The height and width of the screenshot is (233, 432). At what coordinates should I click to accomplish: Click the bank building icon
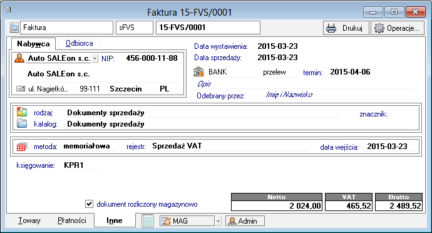pyautogui.click(x=198, y=71)
